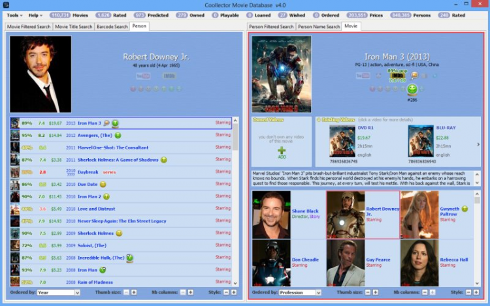Click the comment bubble icon under Iron Man 3 title
Image resolution: width=490 pixels, height=306 pixels.
point(414,75)
